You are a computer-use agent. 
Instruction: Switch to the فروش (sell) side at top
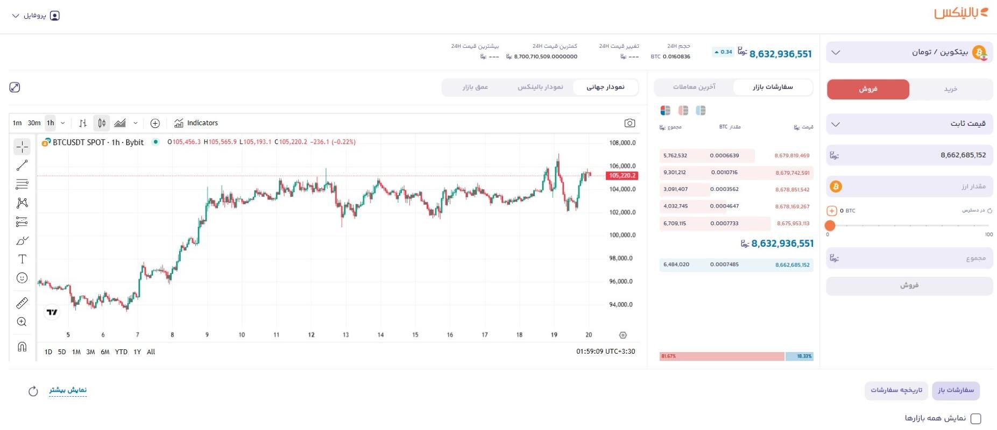pos(868,89)
